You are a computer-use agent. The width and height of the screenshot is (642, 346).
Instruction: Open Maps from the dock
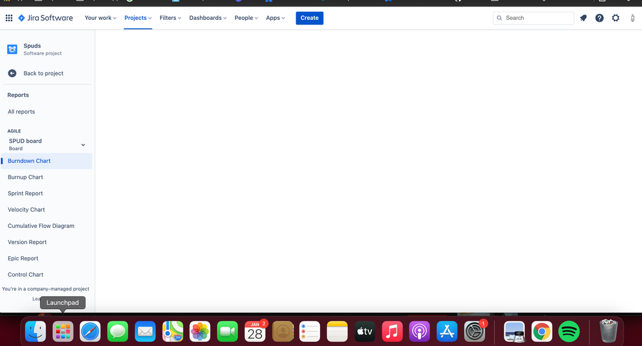coord(172,331)
